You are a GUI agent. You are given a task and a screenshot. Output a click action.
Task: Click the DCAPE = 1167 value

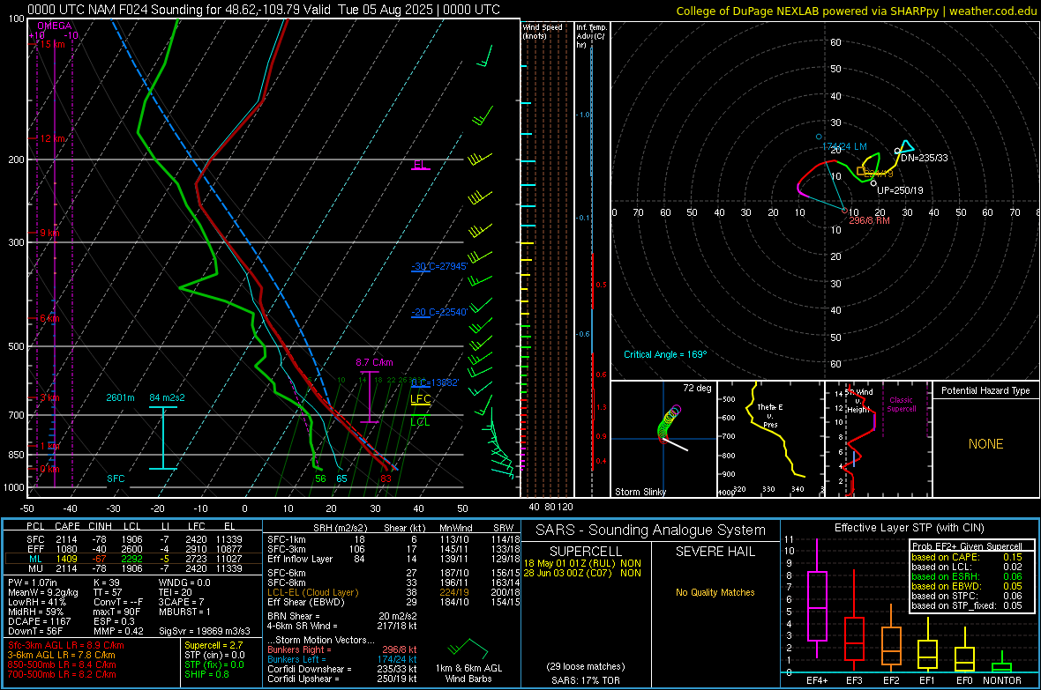(x=39, y=621)
